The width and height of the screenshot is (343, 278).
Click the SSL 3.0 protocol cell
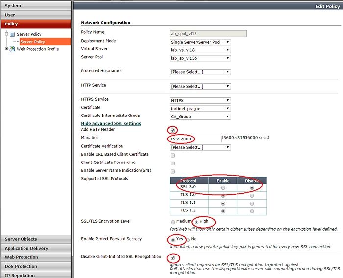point(189,187)
